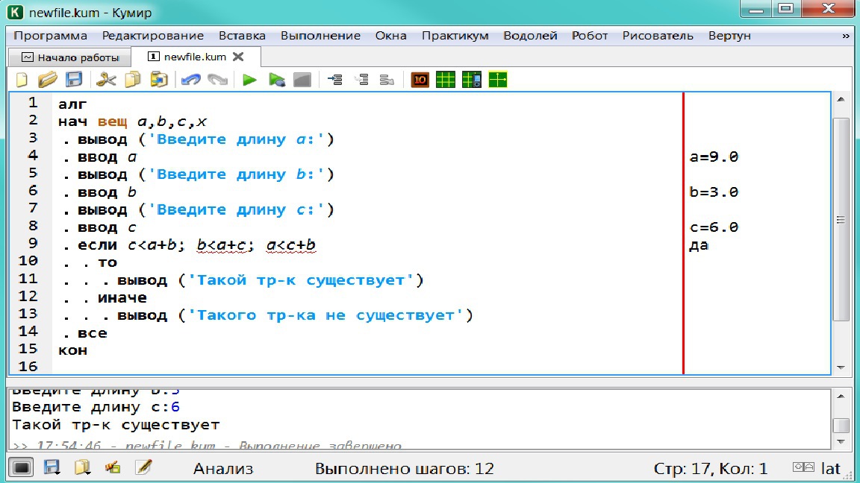Redo the undone edit
The height and width of the screenshot is (483, 860).
click(218, 80)
